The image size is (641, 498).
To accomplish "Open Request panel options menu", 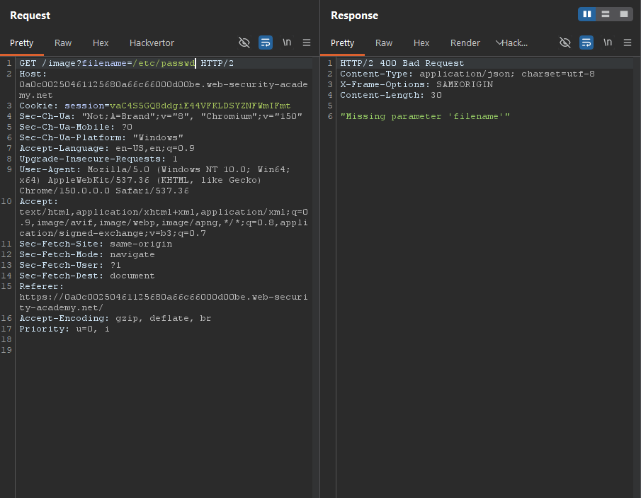I will (x=307, y=43).
